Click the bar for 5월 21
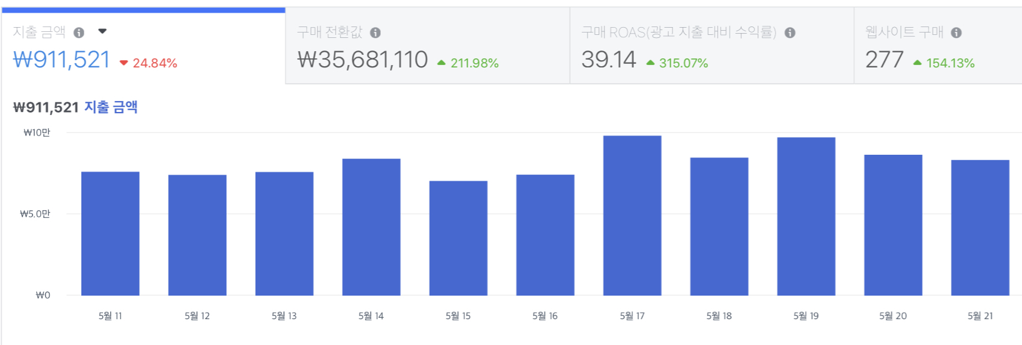Viewport: 1022px width, 345px height. pos(980,228)
